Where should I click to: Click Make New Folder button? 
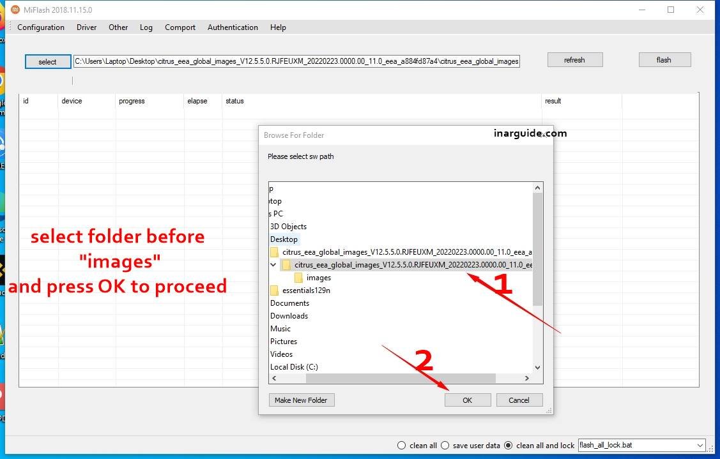pos(302,400)
